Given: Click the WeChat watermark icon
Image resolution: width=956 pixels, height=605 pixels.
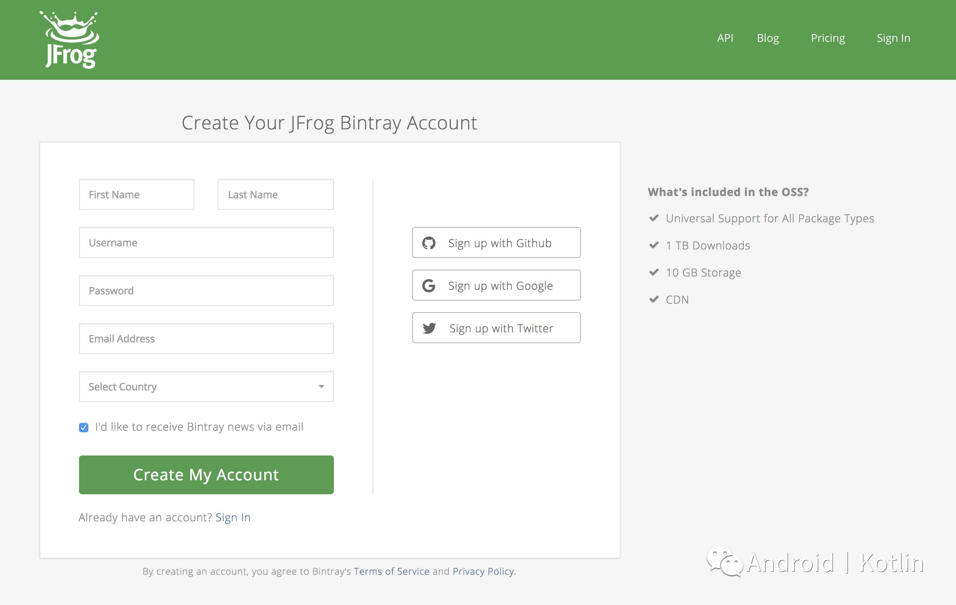Looking at the screenshot, I should coord(724,561).
